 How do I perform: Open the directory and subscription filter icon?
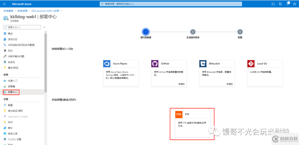tap(280, 4)
